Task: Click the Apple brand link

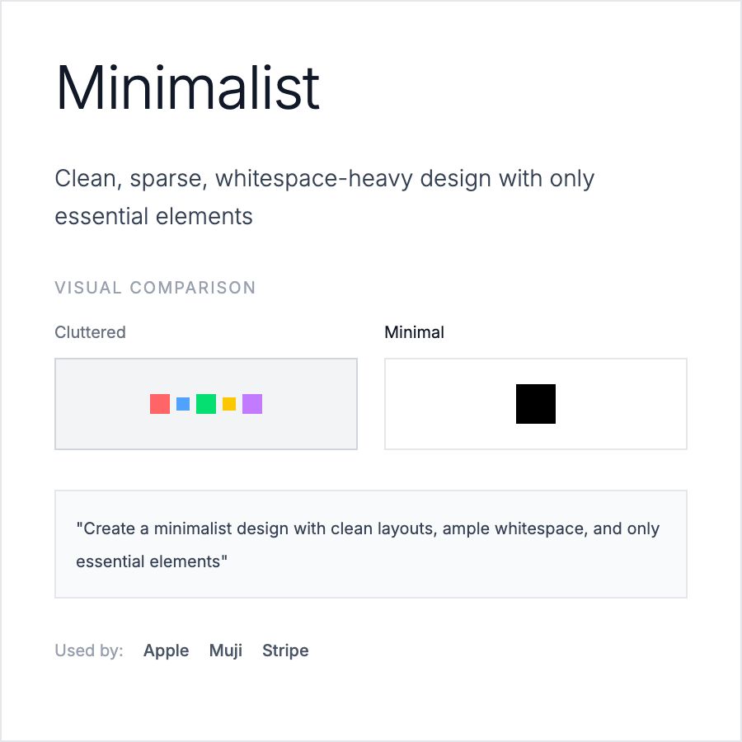Action: [x=166, y=650]
